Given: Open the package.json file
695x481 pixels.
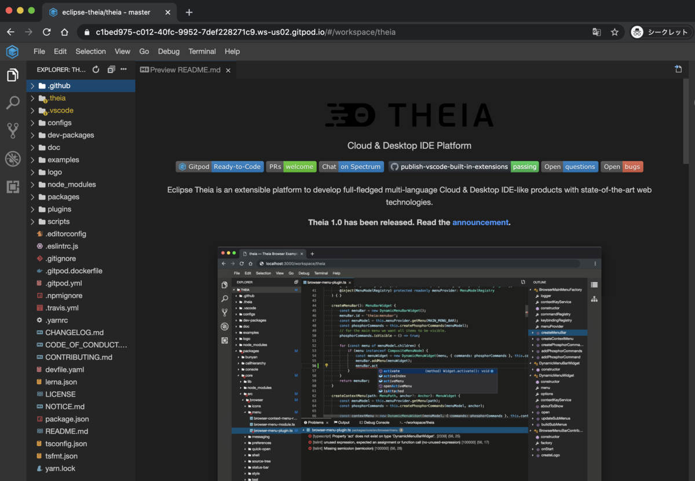Looking at the screenshot, I should [x=81, y=419].
